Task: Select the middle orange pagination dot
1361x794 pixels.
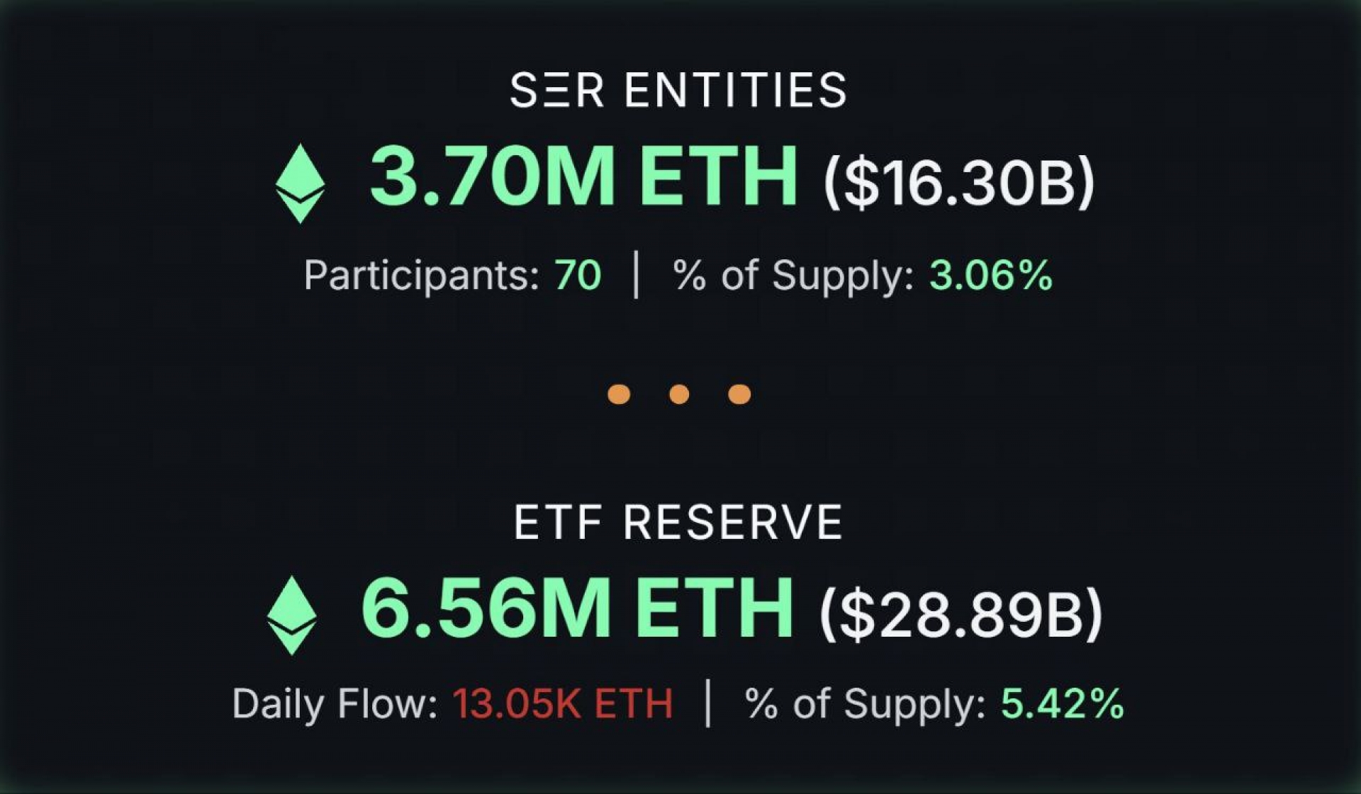Action: pos(679,394)
